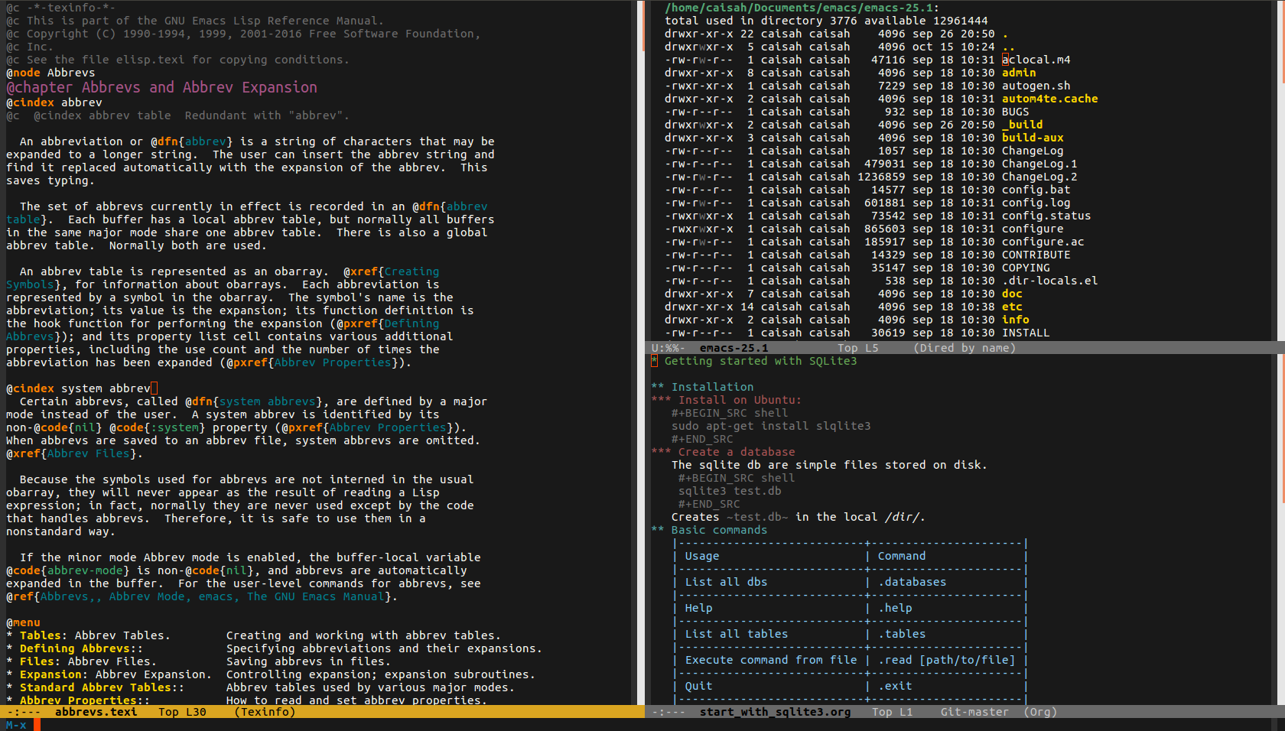Click the abbrevs.texi mode line buffer name
The image size is (1285, 731).
[x=96, y=712]
